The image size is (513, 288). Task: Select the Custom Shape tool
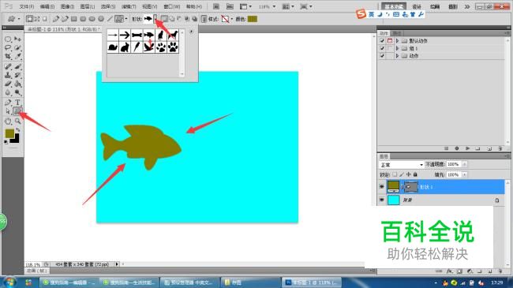pyautogui.click(x=17, y=111)
